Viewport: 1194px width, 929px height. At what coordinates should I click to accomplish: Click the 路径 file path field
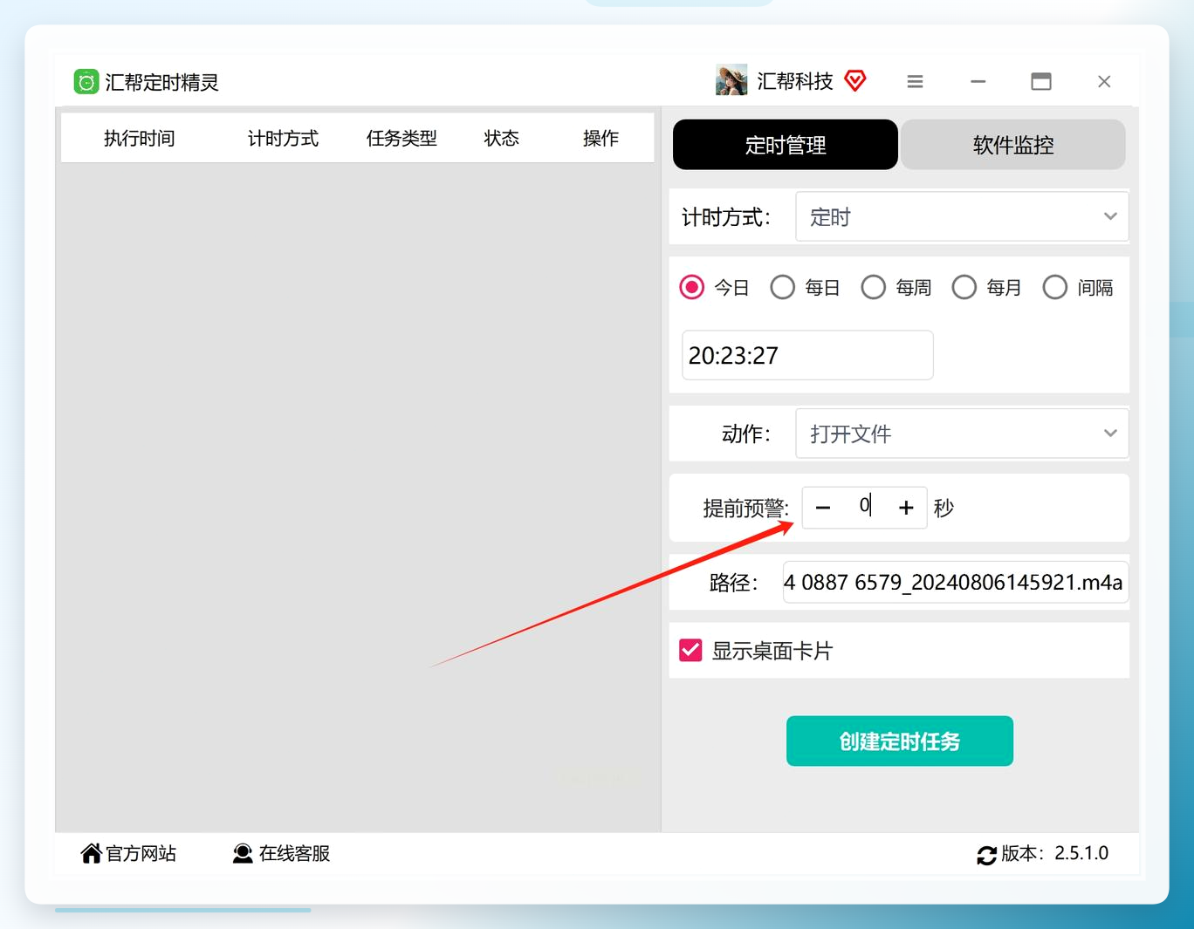(x=956, y=582)
